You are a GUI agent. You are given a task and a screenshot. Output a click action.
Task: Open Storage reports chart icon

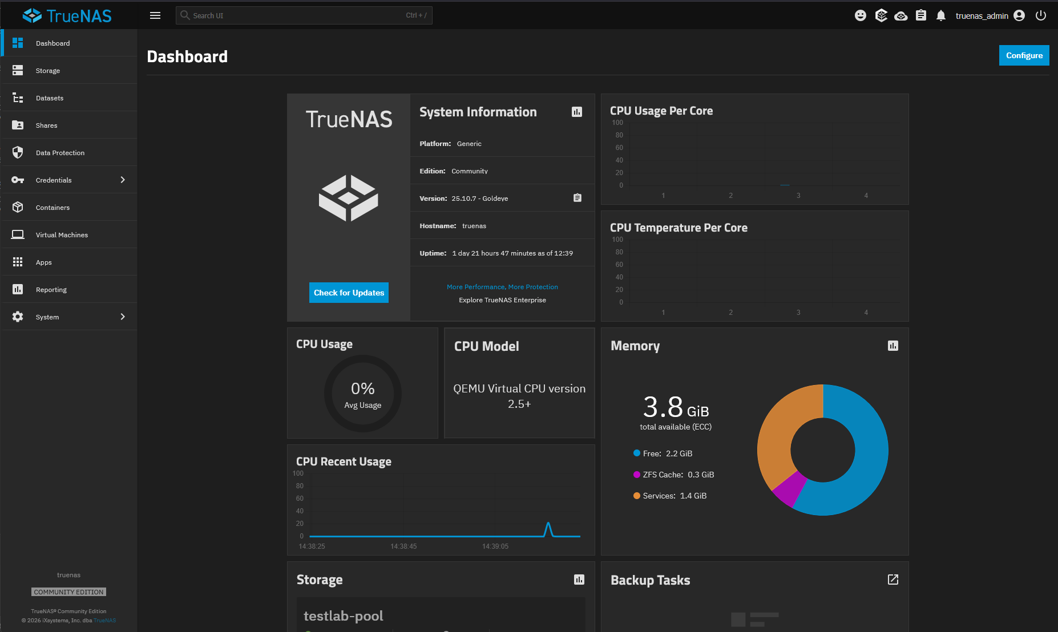tap(579, 580)
